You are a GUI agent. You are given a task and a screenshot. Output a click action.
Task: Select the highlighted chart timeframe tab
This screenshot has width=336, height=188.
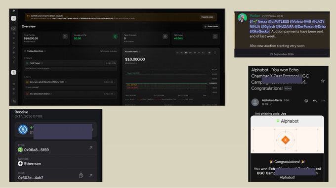click(x=186, y=52)
